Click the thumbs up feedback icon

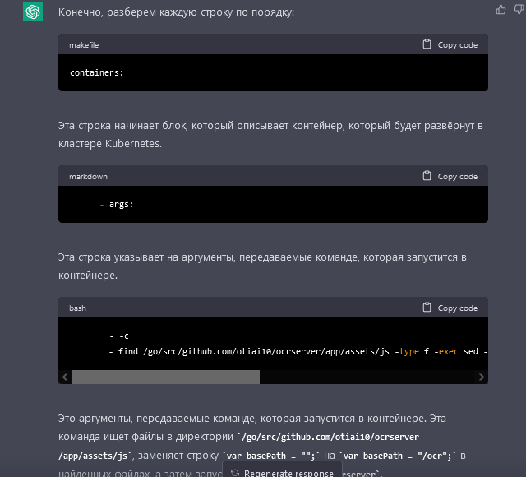[x=501, y=10]
